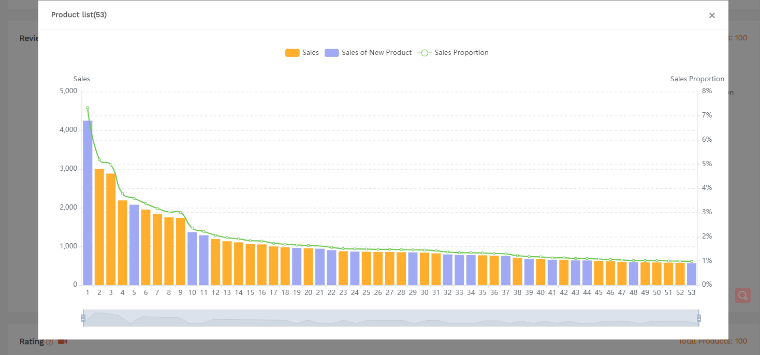Close the Product list dialog
The height and width of the screenshot is (355, 760).
click(x=712, y=16)
